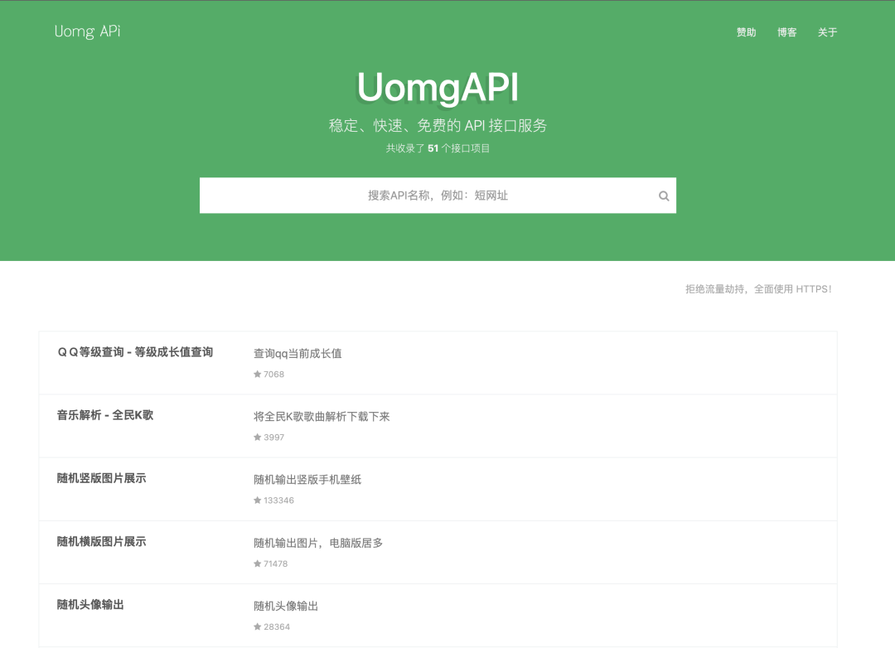Click star icon beside 71478
Viewport: 895px width, 648px height.
coord(258,563)
